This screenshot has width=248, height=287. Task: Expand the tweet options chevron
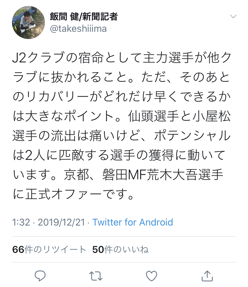point(233,16)
